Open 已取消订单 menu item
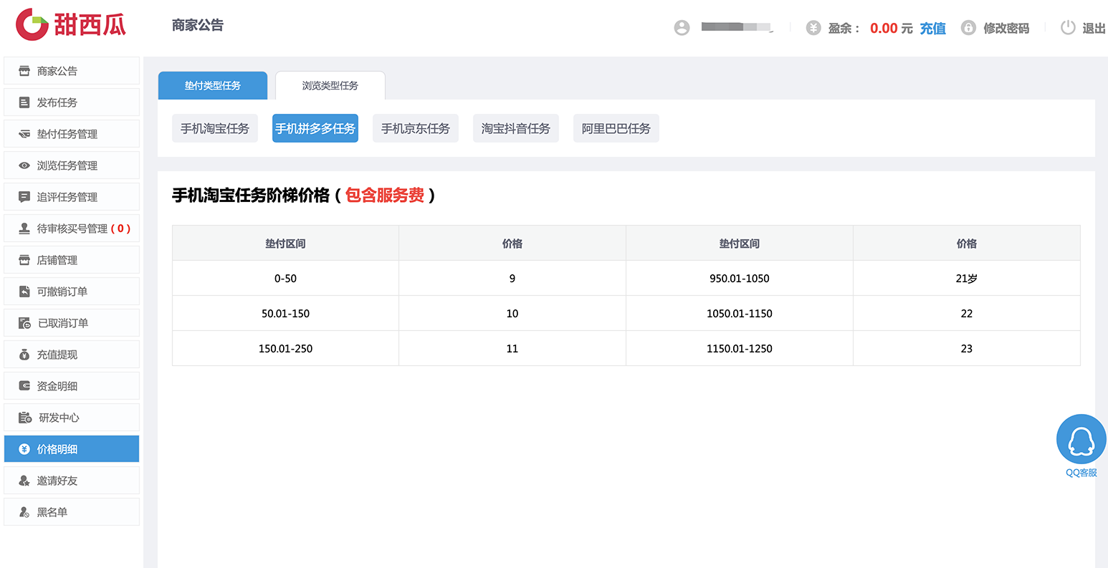This screenshot has height=568, width=1108. [72, 323]
